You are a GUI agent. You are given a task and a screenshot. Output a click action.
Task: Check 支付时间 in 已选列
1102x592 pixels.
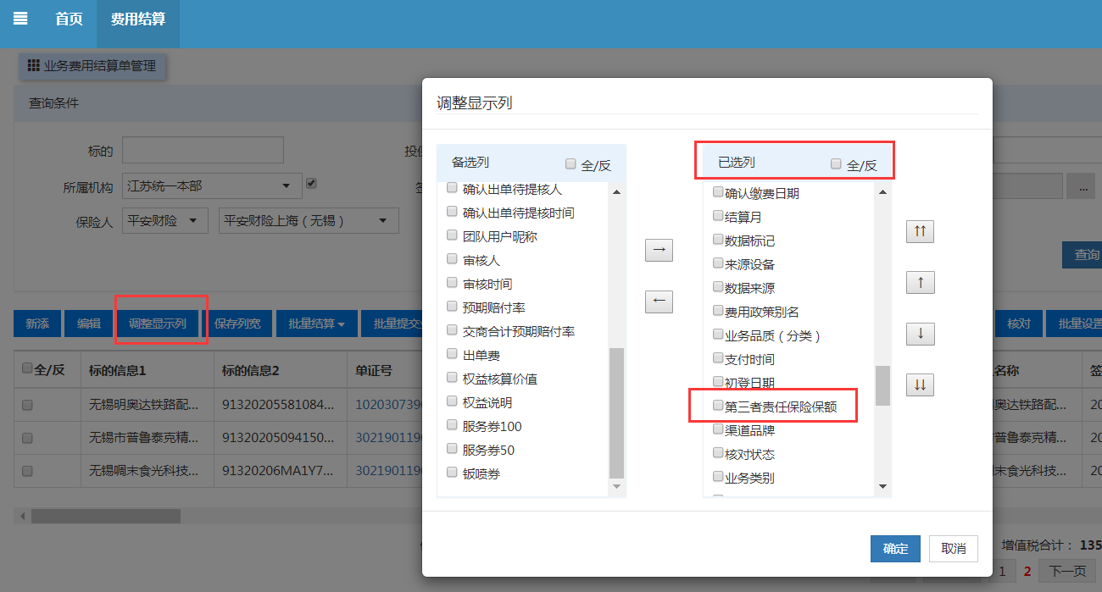(x=719, y=358)
